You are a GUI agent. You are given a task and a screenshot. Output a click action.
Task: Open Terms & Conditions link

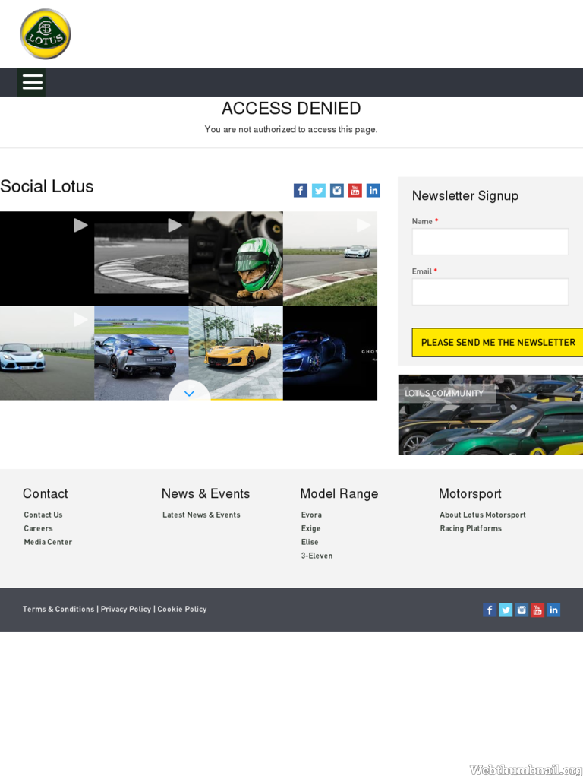coord(58,610)
